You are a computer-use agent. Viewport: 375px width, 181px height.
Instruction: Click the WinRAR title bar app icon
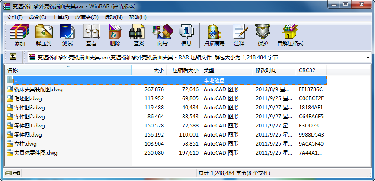click(x=7, y=6)
